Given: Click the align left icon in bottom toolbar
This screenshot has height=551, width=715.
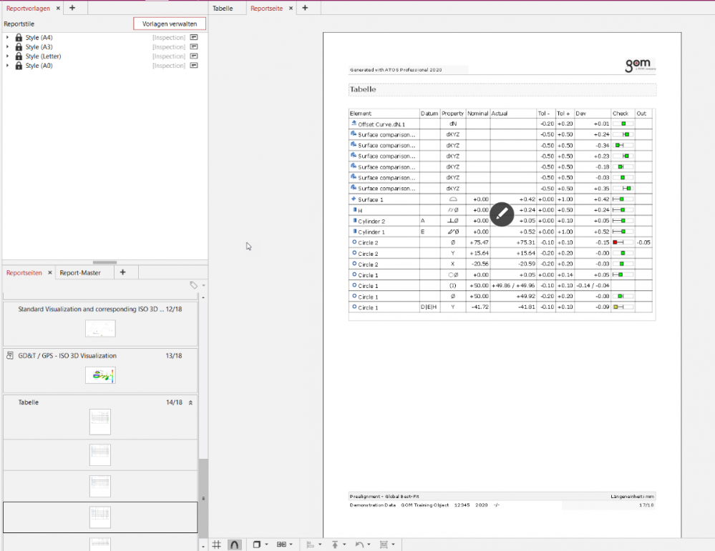Looking at the screenshot, I should [x=311, y=545].
